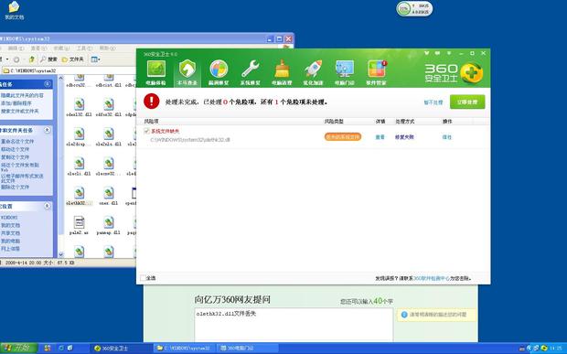The image size is (567, 354).
Task: Select olecli.dll file icon
Action: [x=79, y=166]
